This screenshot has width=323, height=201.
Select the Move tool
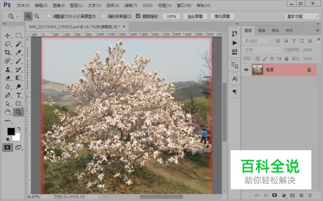(7, 35)
